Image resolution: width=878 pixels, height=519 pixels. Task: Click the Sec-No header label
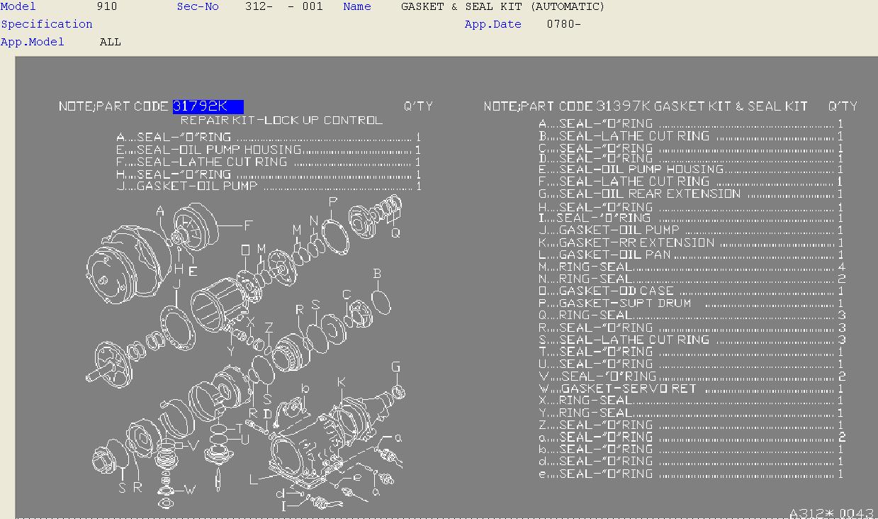198,6
